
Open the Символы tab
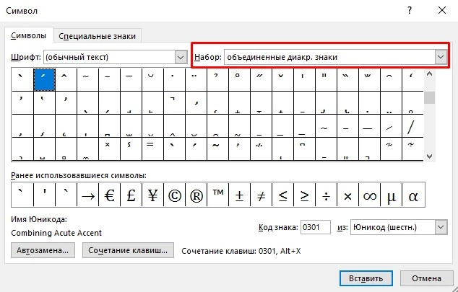[30, 35]
